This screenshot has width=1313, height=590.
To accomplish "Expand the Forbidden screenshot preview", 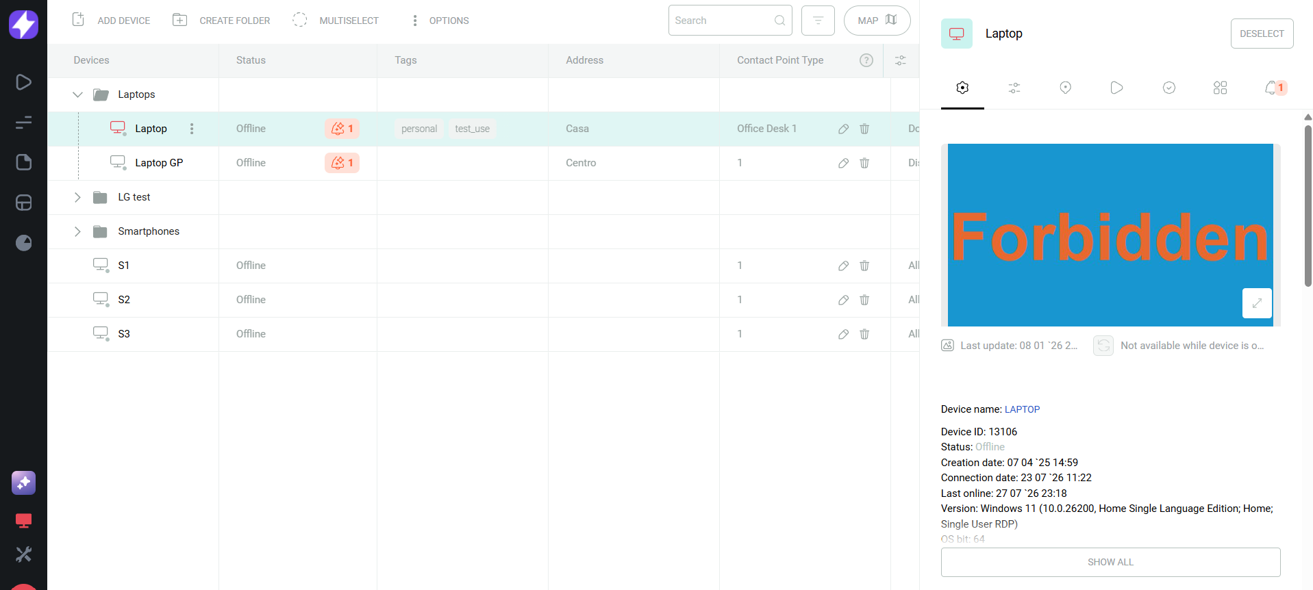I will (x=1257, y=303).
